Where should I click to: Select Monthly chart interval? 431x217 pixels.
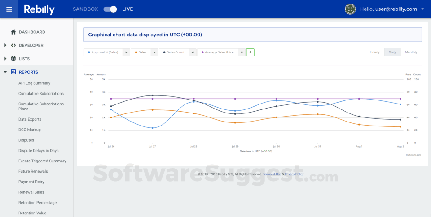[x=411, y=52]
